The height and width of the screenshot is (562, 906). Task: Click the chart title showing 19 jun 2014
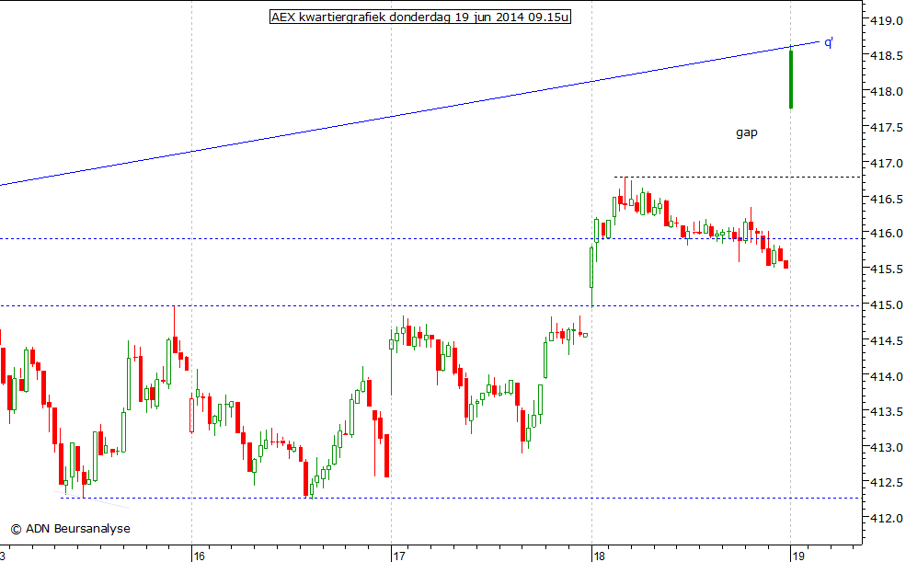pos(419,17)
